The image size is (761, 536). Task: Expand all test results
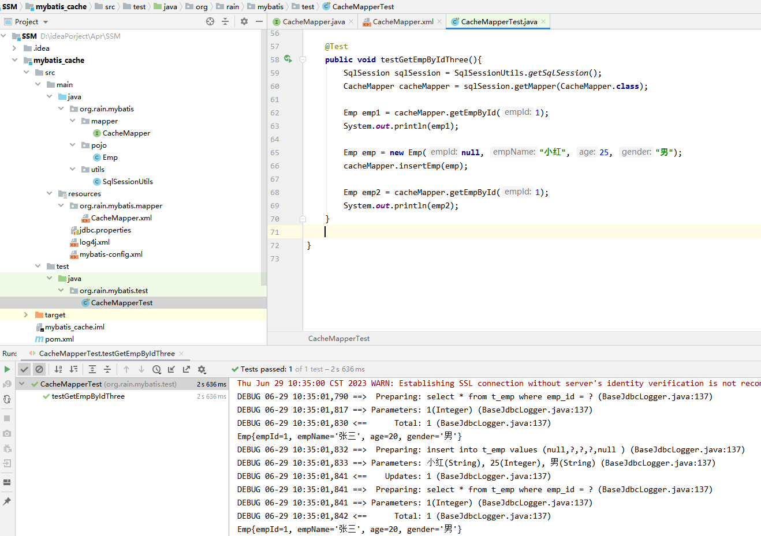[x=92, y=369]
